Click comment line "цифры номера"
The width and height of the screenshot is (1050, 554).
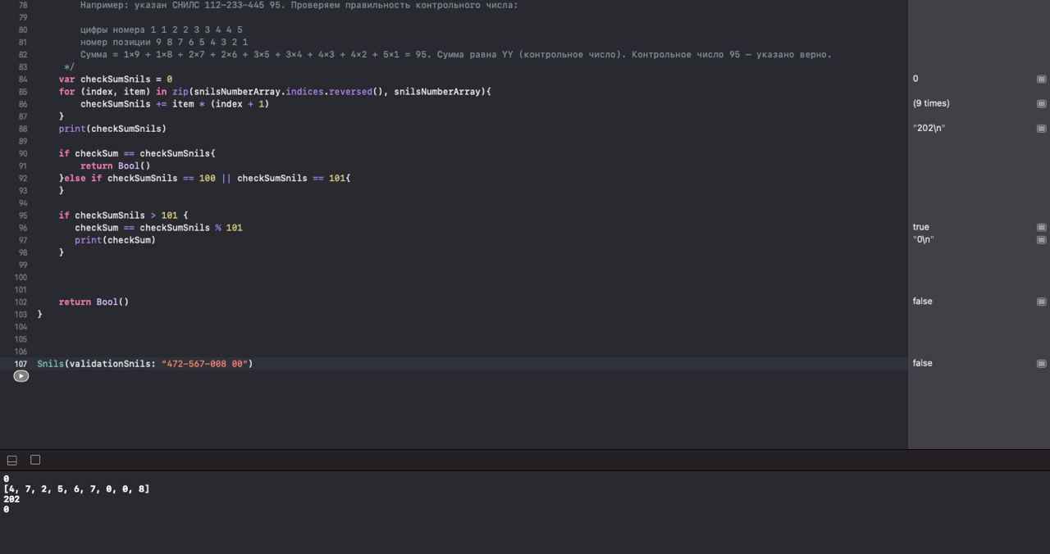161,30
